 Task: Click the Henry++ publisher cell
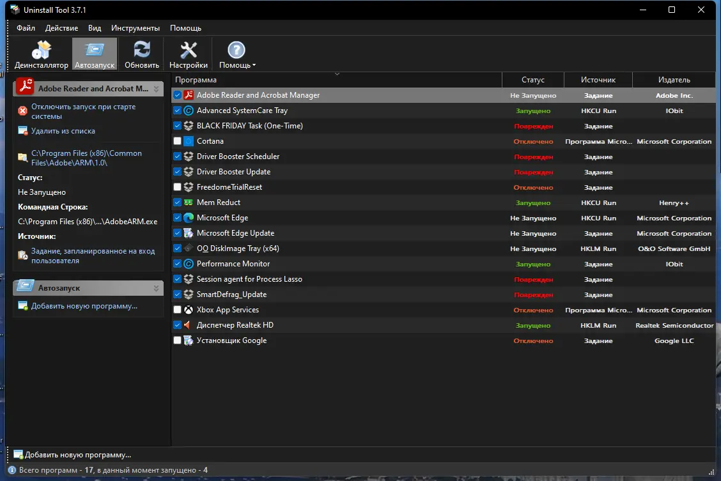pyautogui.click(x=674, y=202)
